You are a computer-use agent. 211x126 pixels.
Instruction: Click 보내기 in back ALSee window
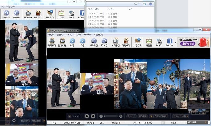[x=71, y=14]
